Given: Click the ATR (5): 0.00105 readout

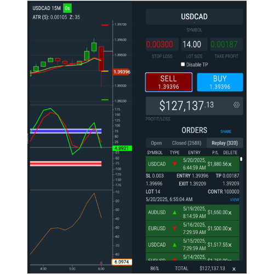Looking at the screenshot, I should click(x=50, y=18).
